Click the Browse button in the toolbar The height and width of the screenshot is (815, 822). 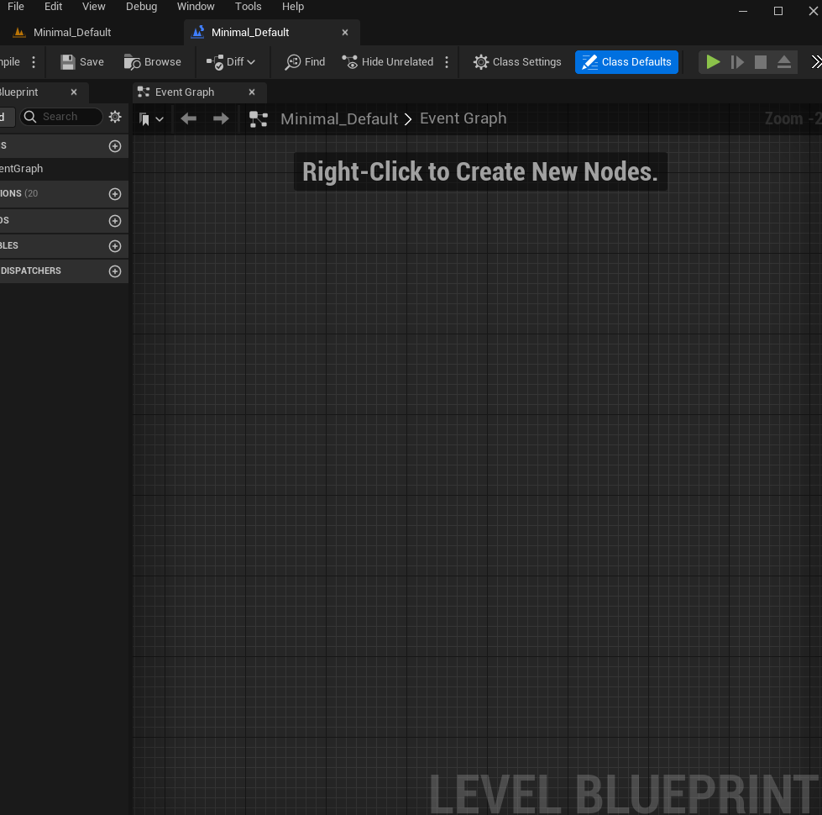point(153,62)
